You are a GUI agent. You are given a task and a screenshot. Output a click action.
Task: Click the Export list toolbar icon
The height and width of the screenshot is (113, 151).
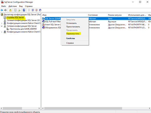coord(19,10)
